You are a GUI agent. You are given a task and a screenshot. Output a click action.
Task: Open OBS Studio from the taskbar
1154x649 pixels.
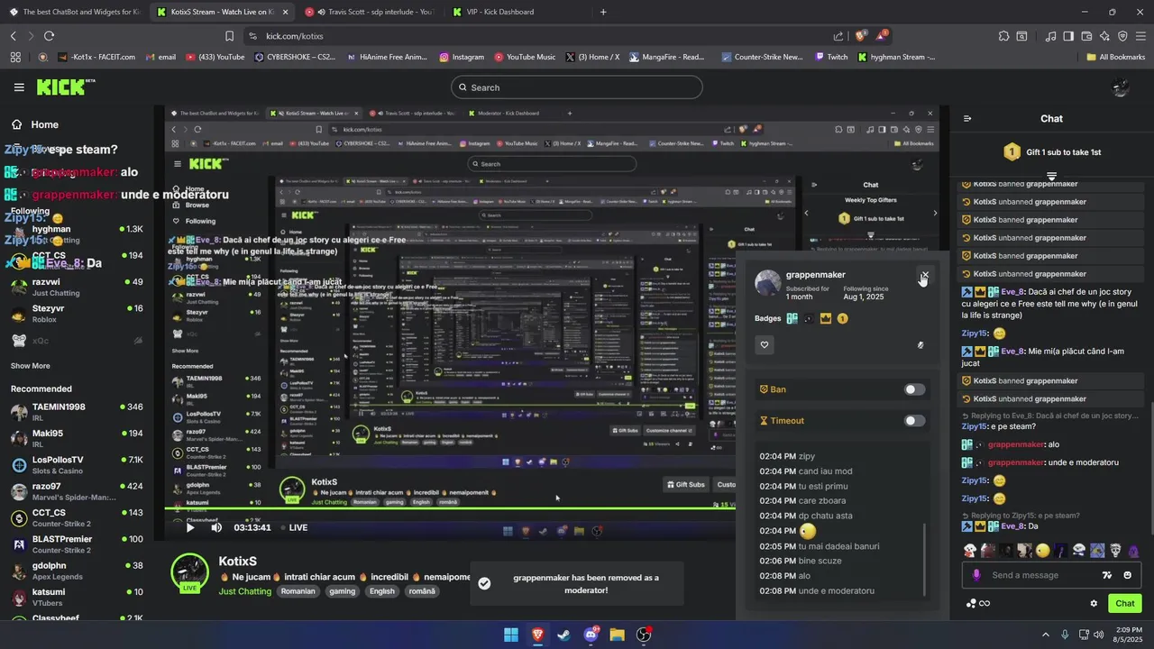(x=644, y=635)
